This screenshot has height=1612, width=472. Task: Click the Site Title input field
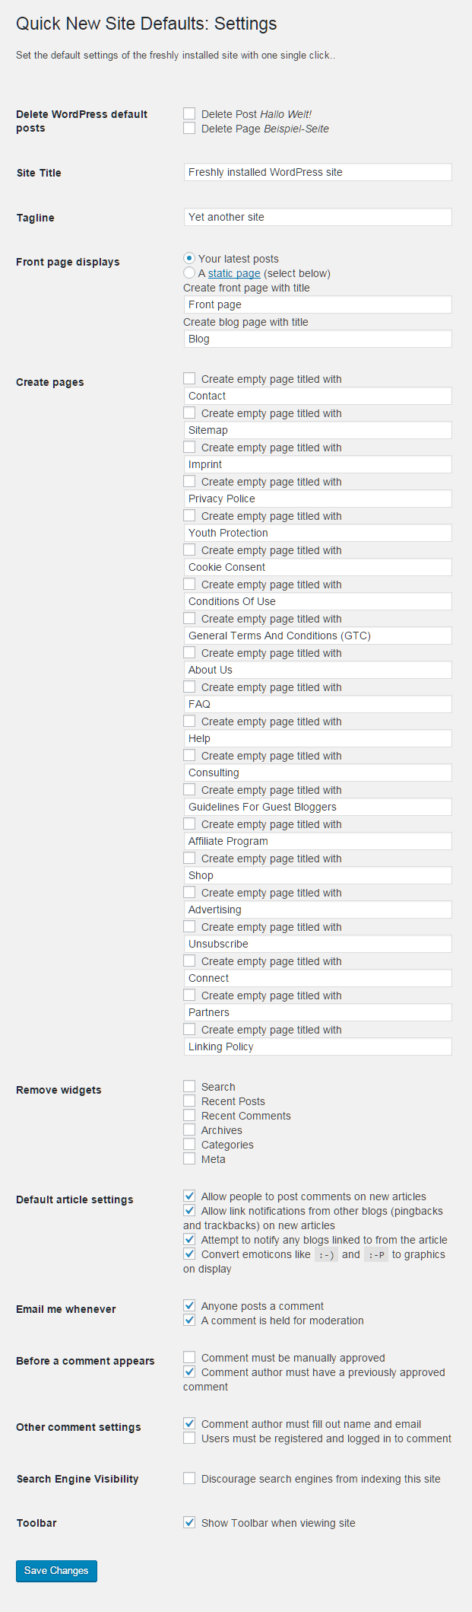pos(318,172)
